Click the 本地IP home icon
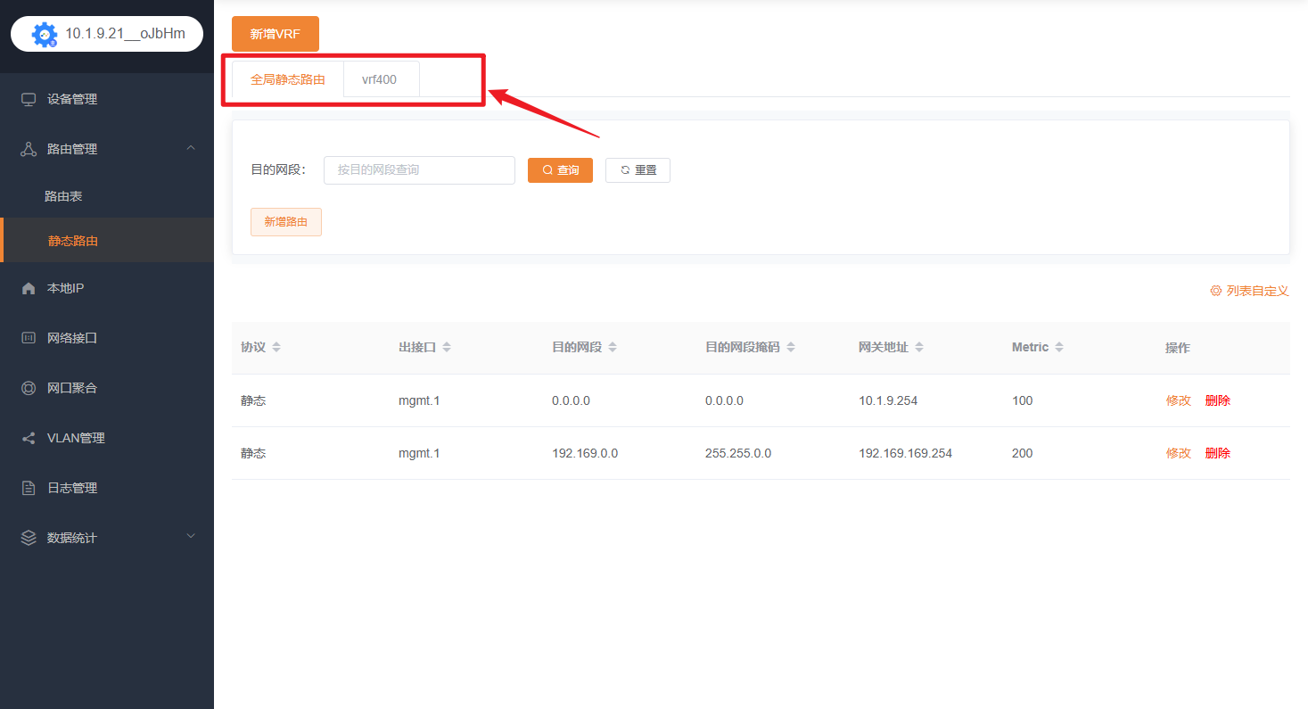This screenshot has height=709, width=1308. click(29, 288)
